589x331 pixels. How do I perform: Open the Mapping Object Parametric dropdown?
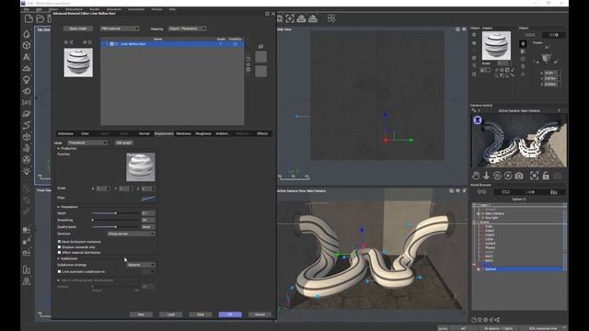pos(187,29)
